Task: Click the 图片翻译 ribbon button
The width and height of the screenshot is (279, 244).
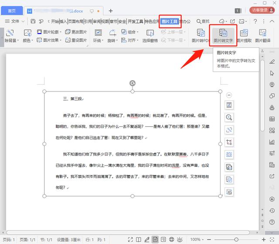Action: pos(262,36)
